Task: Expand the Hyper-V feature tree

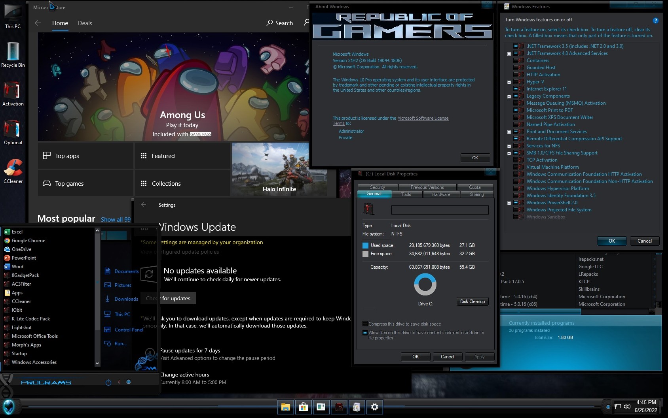Action: pyautogui.click(x=509, y=82)
